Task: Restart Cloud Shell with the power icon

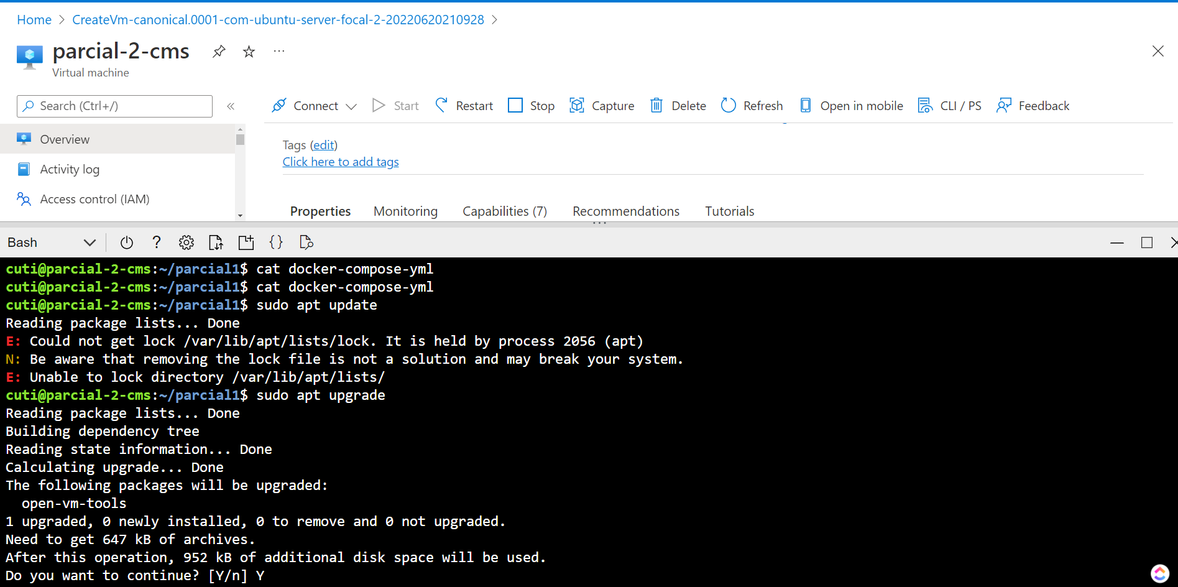Action: point(127,243)
